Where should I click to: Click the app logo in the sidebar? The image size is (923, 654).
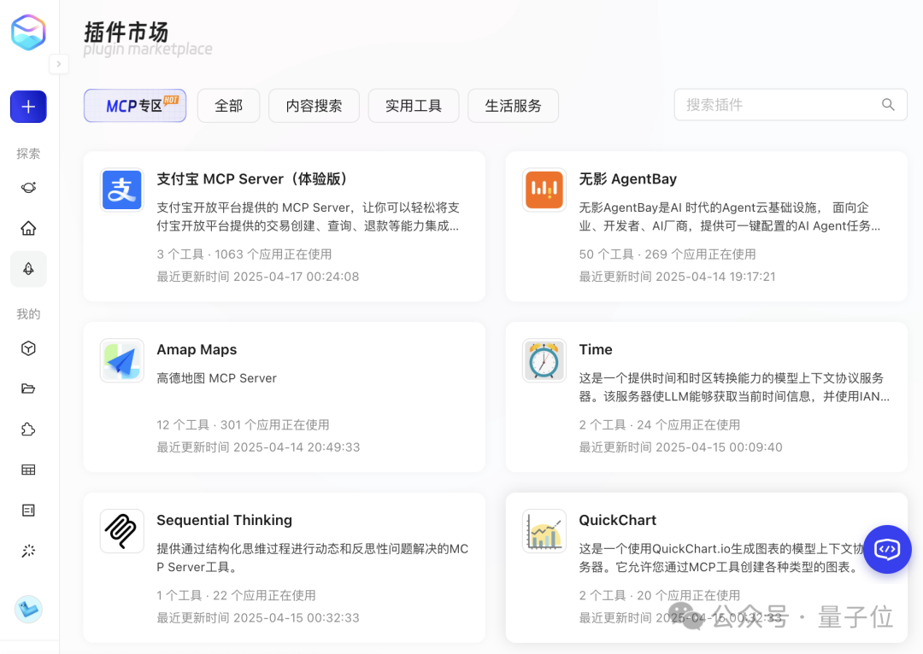coord(28,32)
